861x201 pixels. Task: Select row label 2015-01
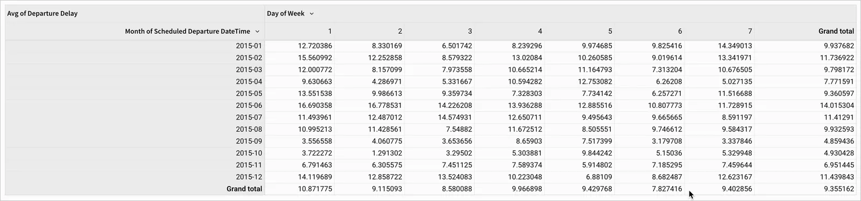point(249,46)
